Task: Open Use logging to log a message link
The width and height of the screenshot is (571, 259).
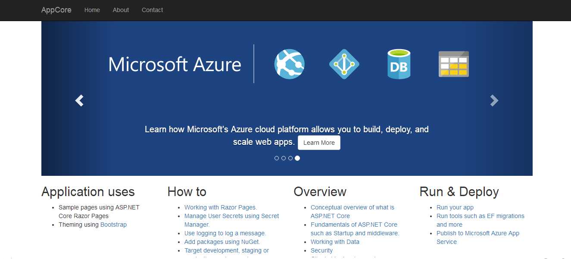Action: click(x=225, y=233)
